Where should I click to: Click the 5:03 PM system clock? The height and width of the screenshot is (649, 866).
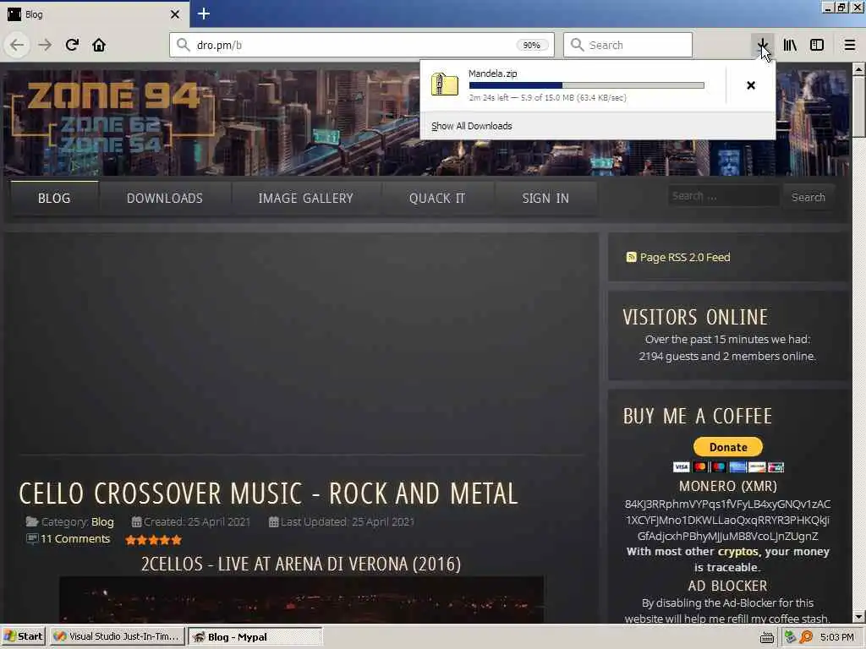836,637
